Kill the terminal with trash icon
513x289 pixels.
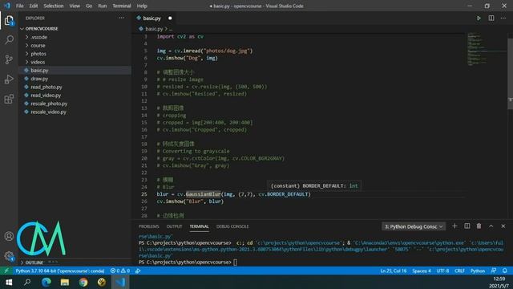click(479, 226)
